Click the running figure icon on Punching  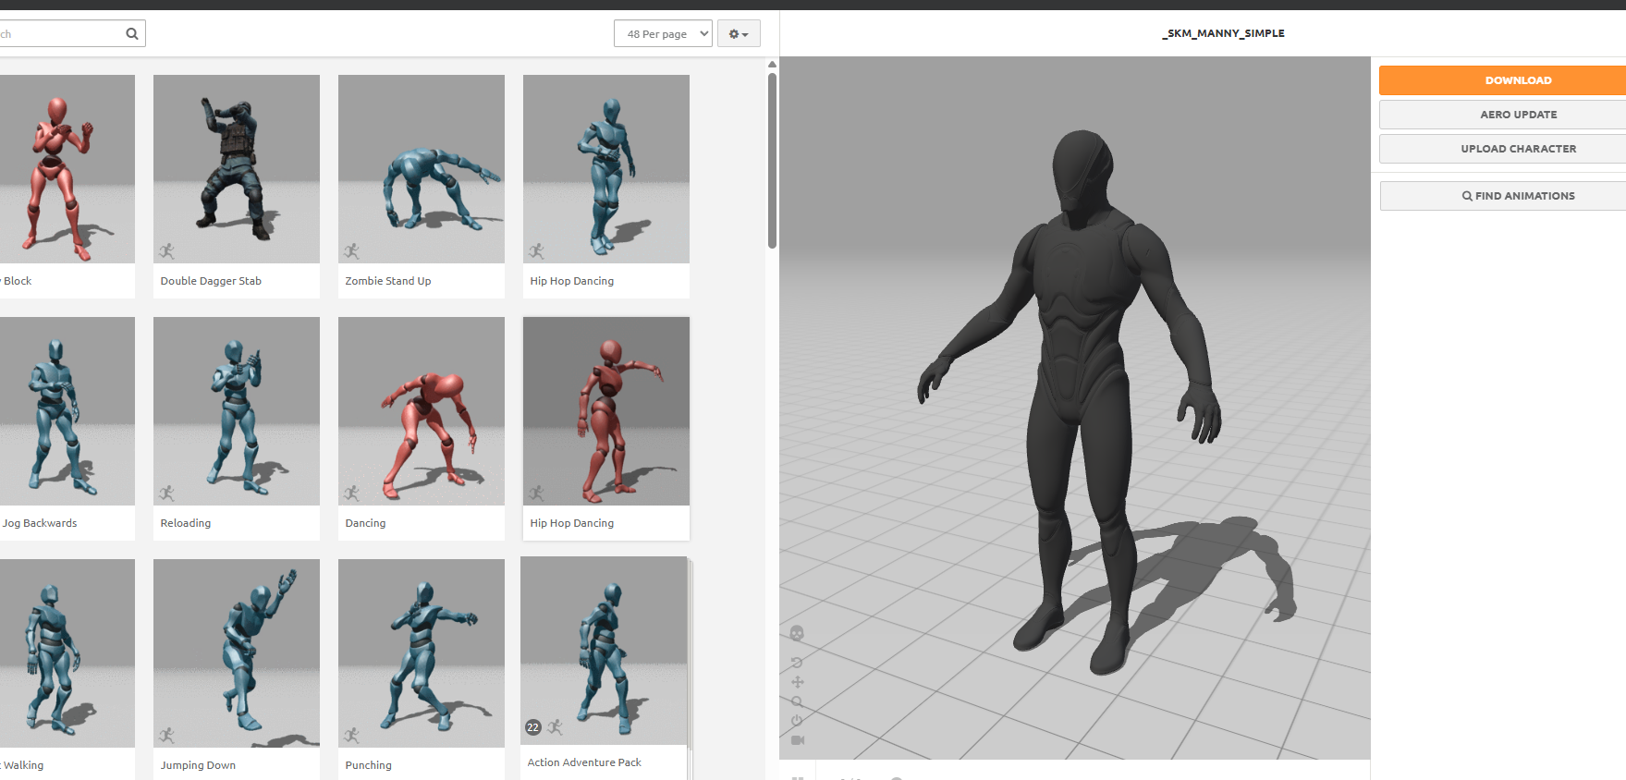[x=351, y=736]
